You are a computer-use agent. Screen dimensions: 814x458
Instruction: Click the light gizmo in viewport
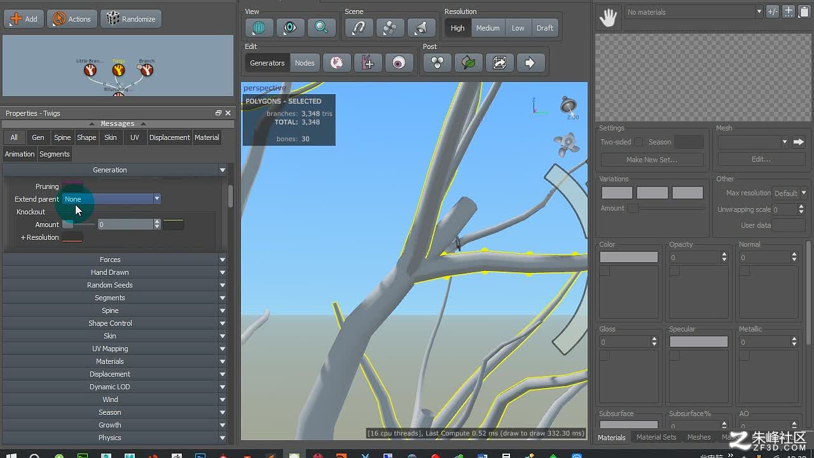tap(569, 106)
